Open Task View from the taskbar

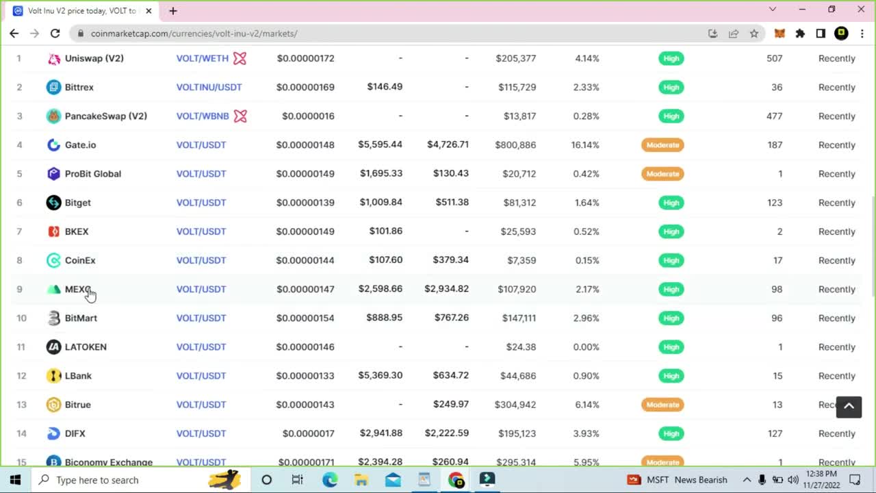point(297,480)
